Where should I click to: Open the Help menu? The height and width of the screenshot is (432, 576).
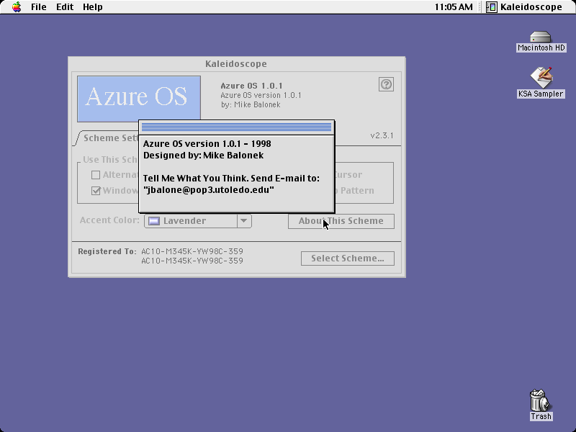(x=93, y=7)
